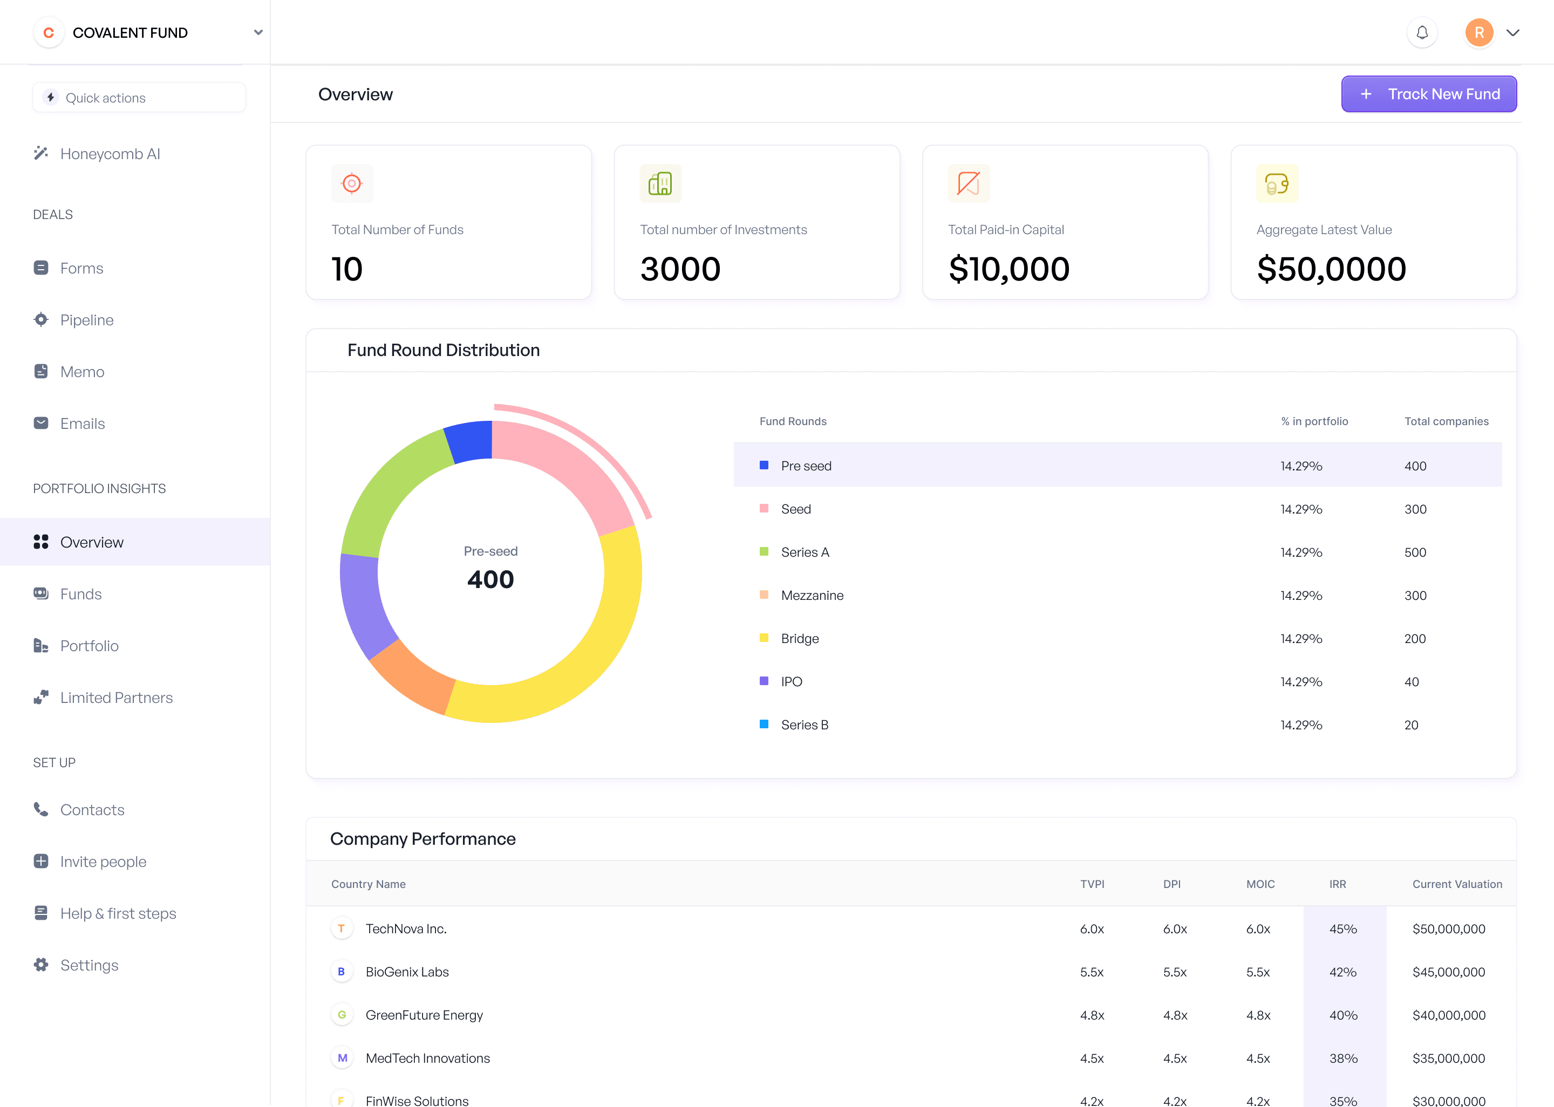Click the Emails envelope icon

point(41,423)
